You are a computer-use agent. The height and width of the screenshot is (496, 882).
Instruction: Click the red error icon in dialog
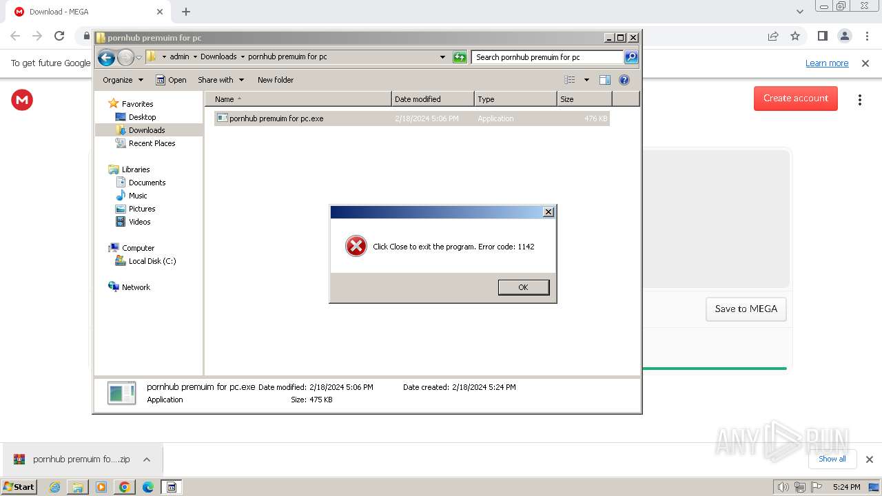tap(356, 246)
